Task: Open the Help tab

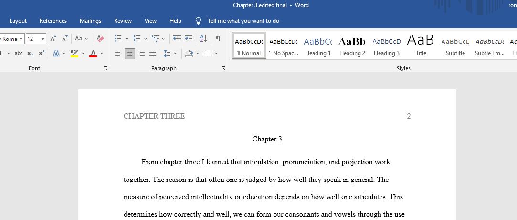Action: (x=175, y=21)
